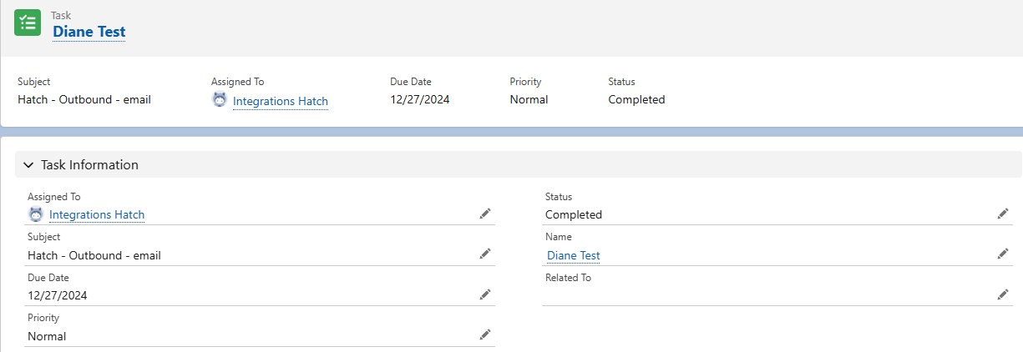This screenshot has width=1023, height=352.
Task: Click the avatar icon under Task Information
Action: (x=36, y=214)
